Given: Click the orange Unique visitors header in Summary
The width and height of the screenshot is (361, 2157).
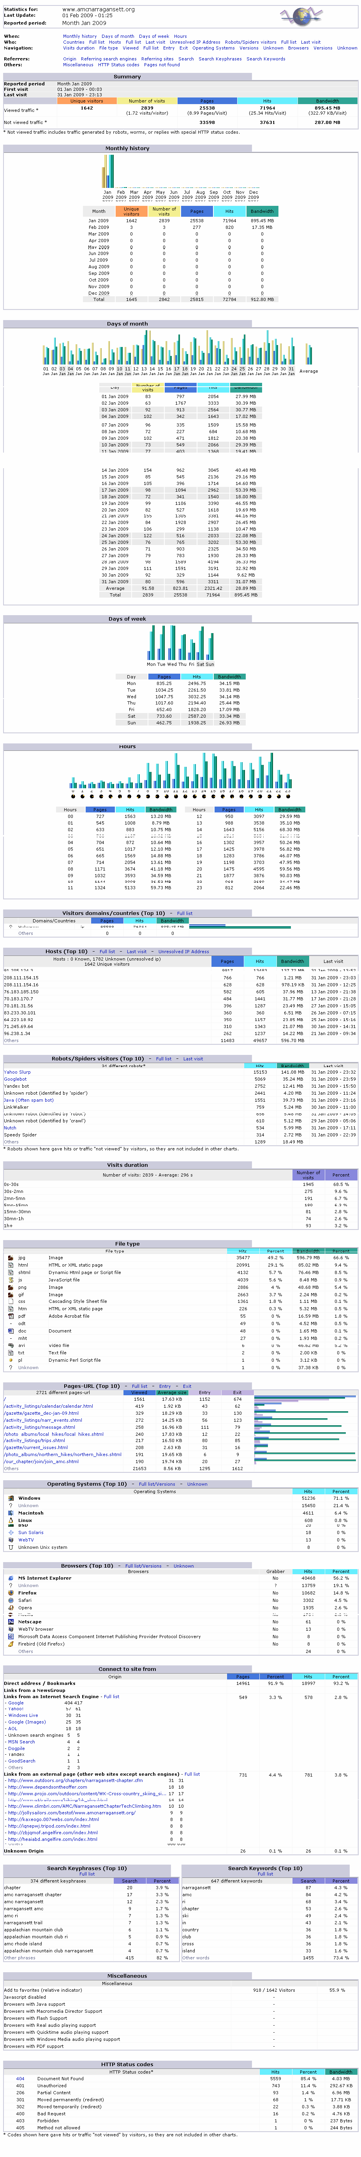Looking at the screenshot, I should pyautogui.click(x=87, y=101).
